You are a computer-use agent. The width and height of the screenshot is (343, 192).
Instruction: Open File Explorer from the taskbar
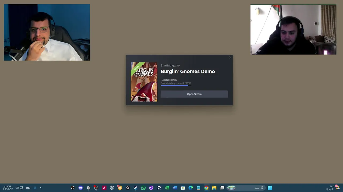tap(214, 188)
